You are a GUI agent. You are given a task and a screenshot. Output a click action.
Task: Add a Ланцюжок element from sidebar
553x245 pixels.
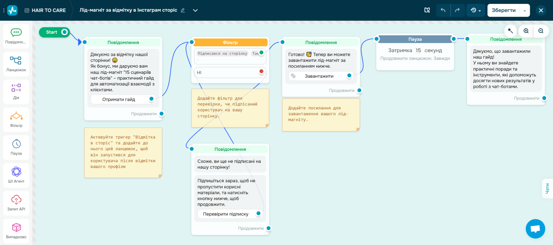tap(16, 64)
